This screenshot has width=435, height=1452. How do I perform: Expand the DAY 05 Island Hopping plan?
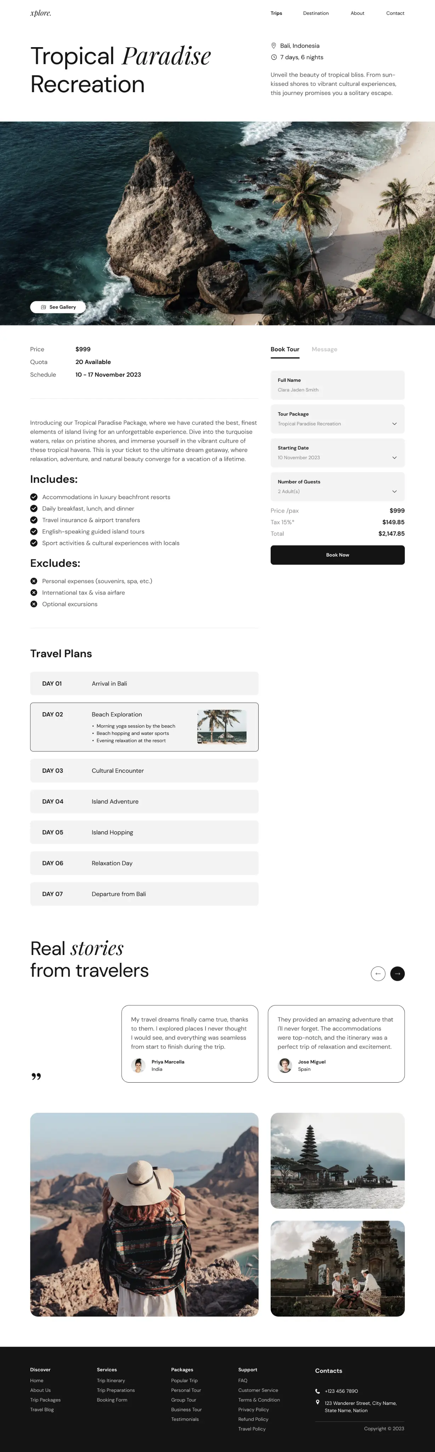coord(144,832)
